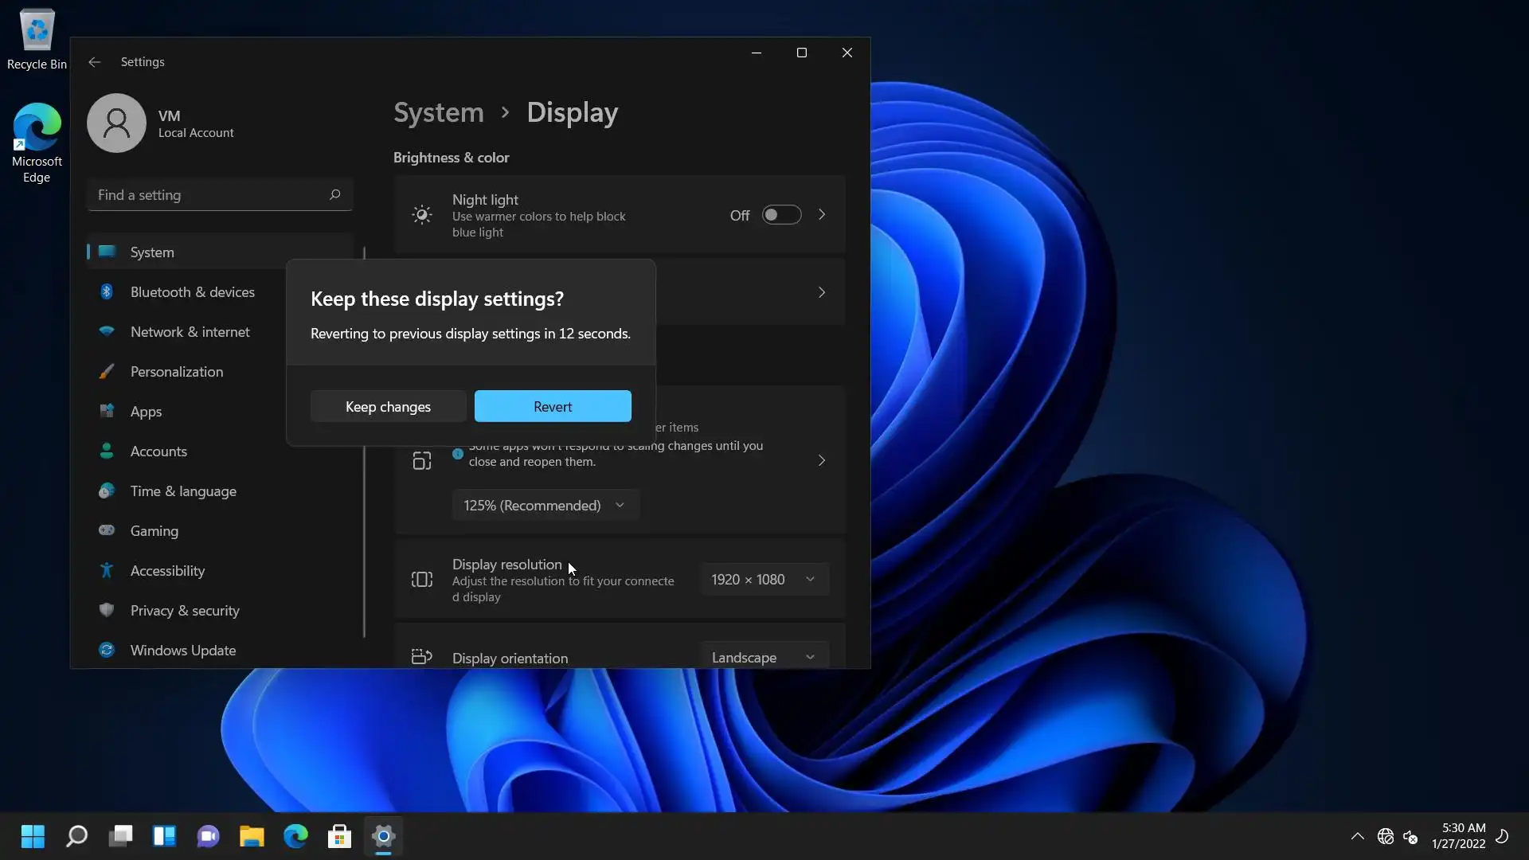1529x860 pixels.
Task: Click the Windows Update sync icon
Action: coord(107,651)
